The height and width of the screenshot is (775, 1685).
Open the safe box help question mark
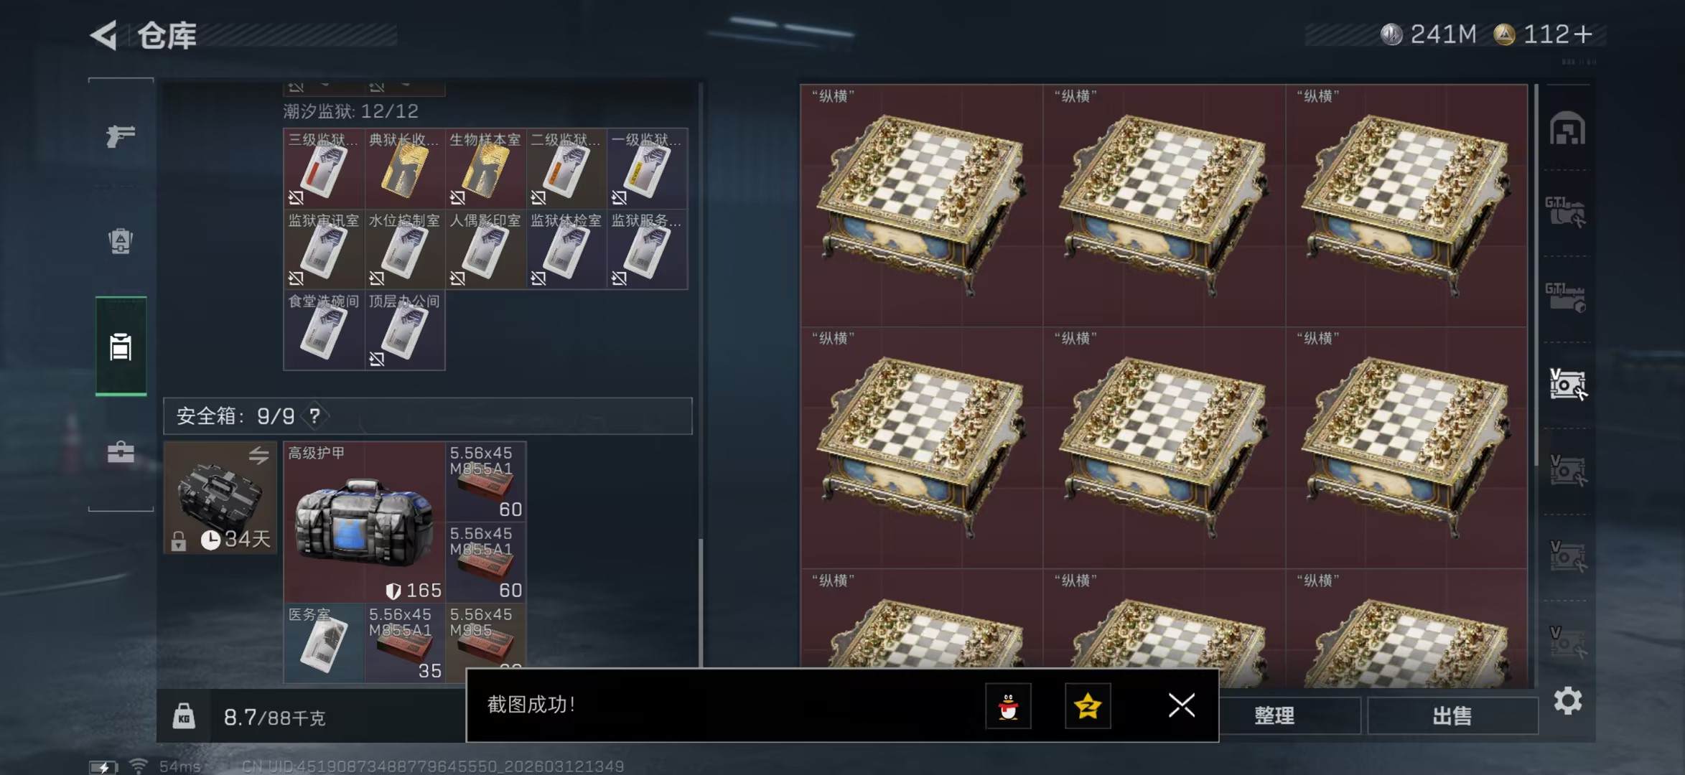(x=314, y=416)
